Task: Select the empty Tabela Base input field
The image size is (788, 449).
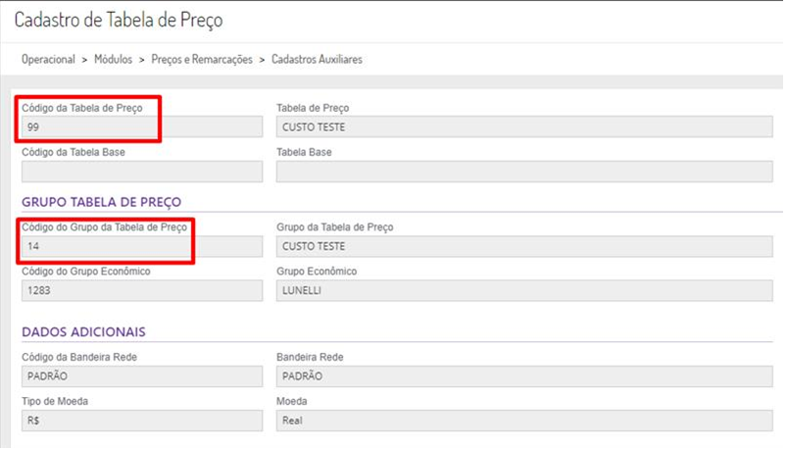Action: pos(529,172)
